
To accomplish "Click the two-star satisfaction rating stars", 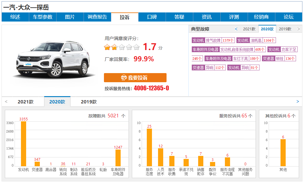I will 122,47.
